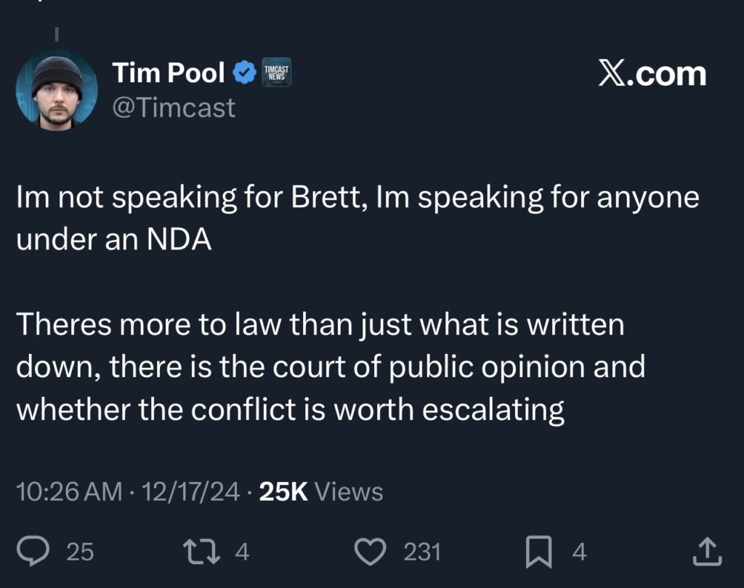Click the display name Tim Pool
Image resolution: width=744 pixels, height=588 pixels.
(168, 73)
